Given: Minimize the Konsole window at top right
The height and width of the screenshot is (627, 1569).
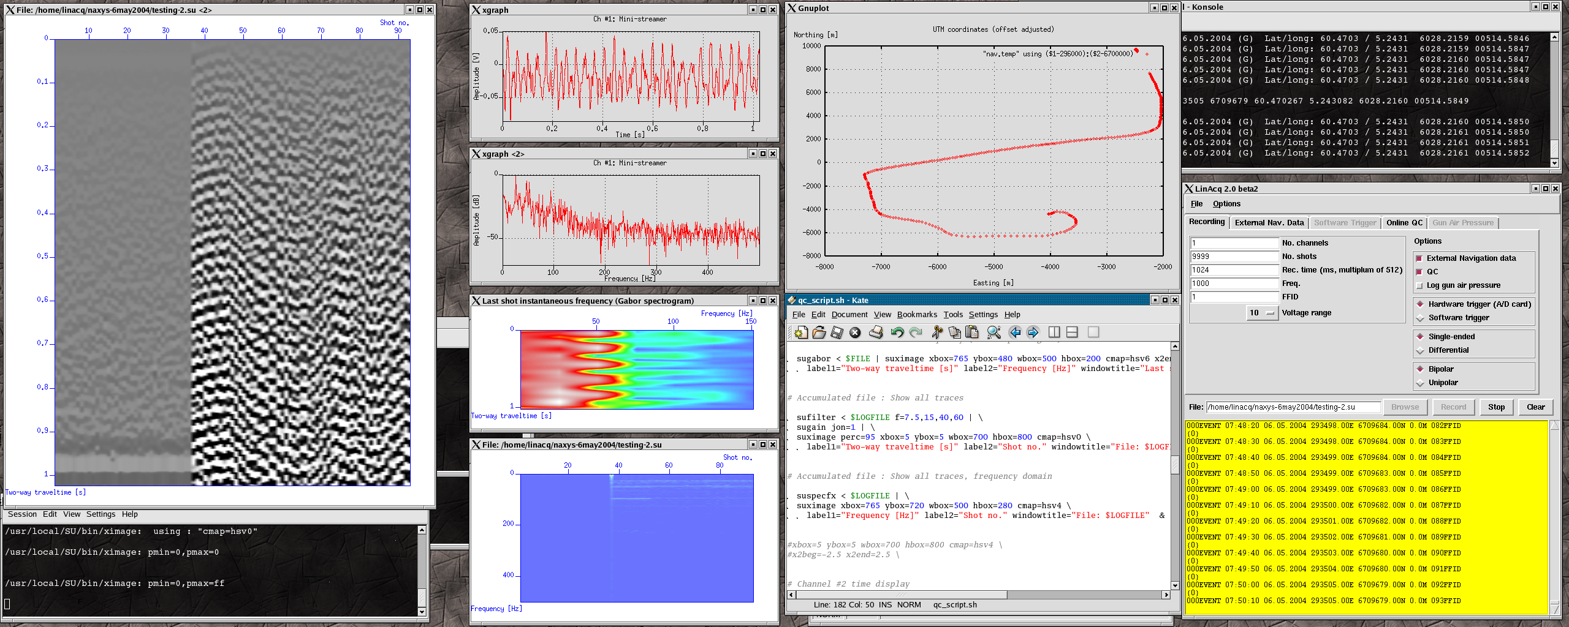Looking at the screenshot, I should (x=1536, y=7).
